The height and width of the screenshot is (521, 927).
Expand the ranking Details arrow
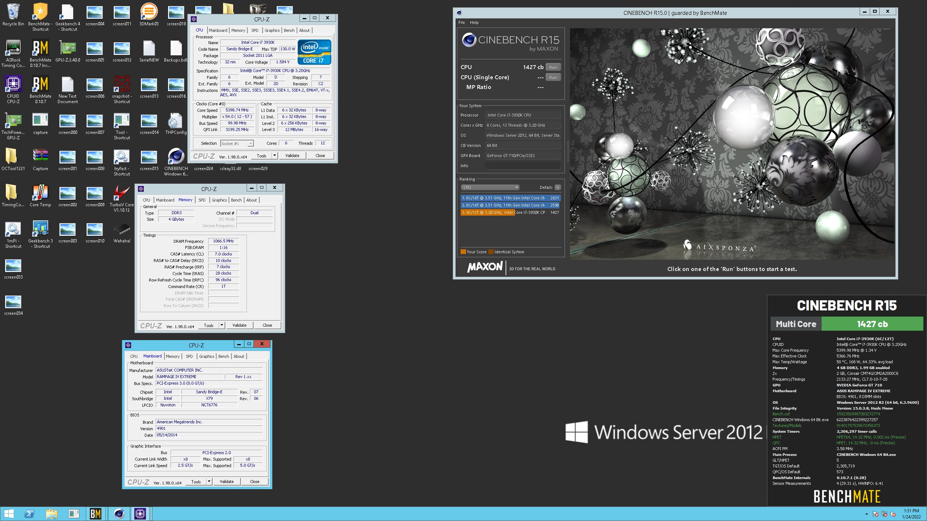click(x=558, y=187)
